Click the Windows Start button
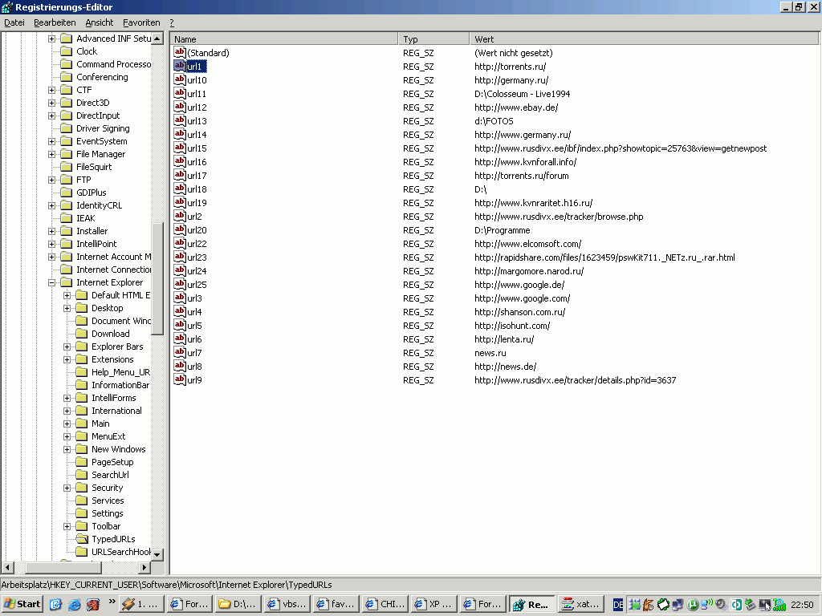This screenshot has height=616, width=822. pyautogui.click(x=22, y=604)
